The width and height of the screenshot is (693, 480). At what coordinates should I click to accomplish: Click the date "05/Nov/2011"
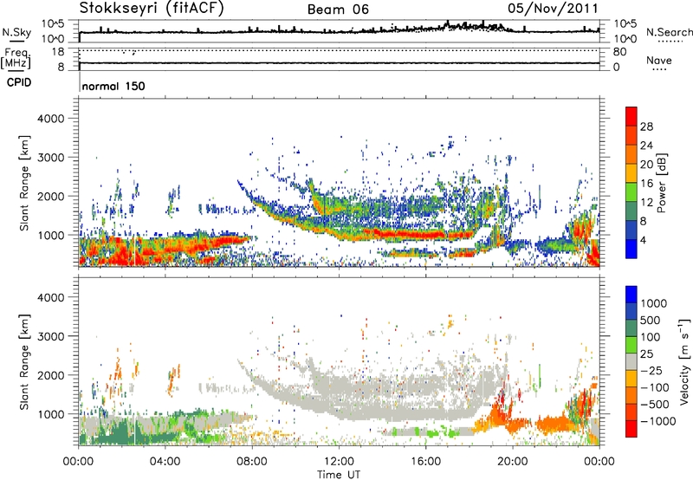(553, 9)
